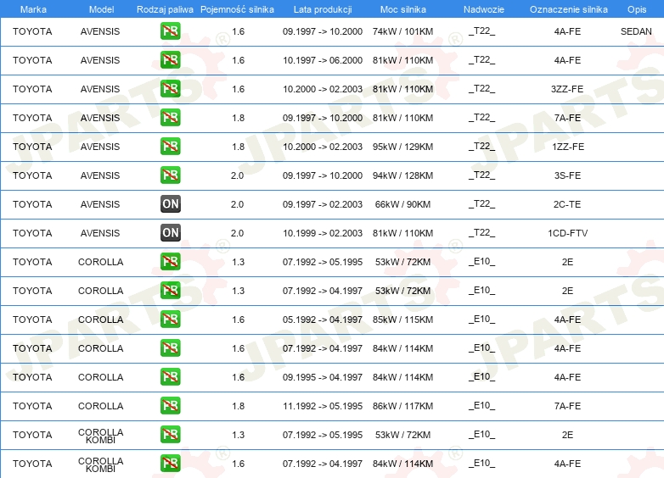
Task: Click the 74kW / 101KM power cell
Action: coord(402,31)
